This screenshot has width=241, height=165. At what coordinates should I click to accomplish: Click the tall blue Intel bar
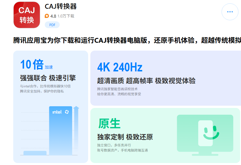(x=61, y=131)
